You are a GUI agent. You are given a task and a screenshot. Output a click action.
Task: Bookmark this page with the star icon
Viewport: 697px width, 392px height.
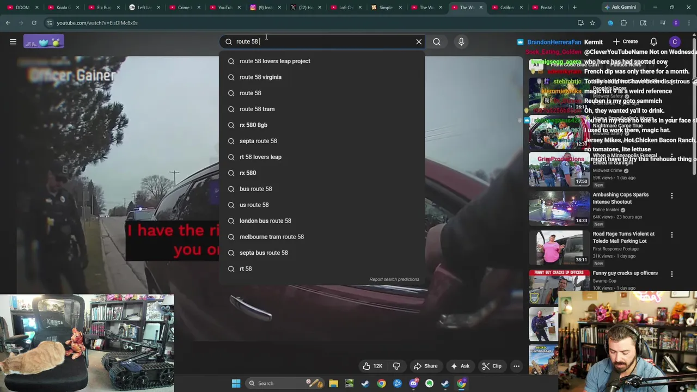(592, 23)
